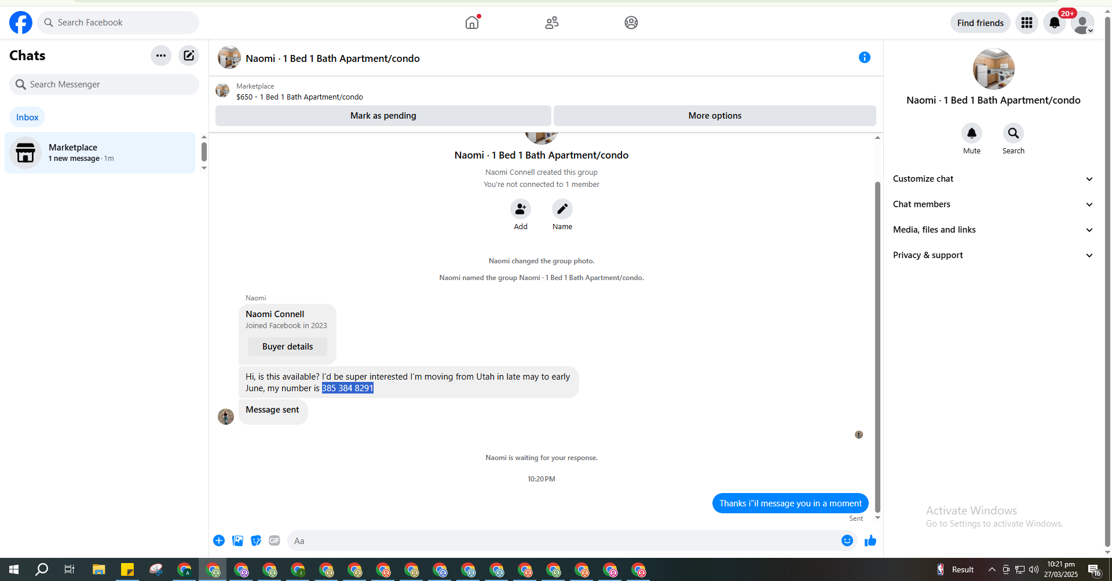This screenshot has height=581, width=1112.
Task: Open the Facebook Home feed icon
Action: 472,23
